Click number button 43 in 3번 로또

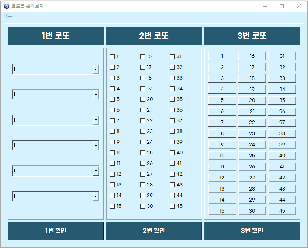click(x=282, y=189)
